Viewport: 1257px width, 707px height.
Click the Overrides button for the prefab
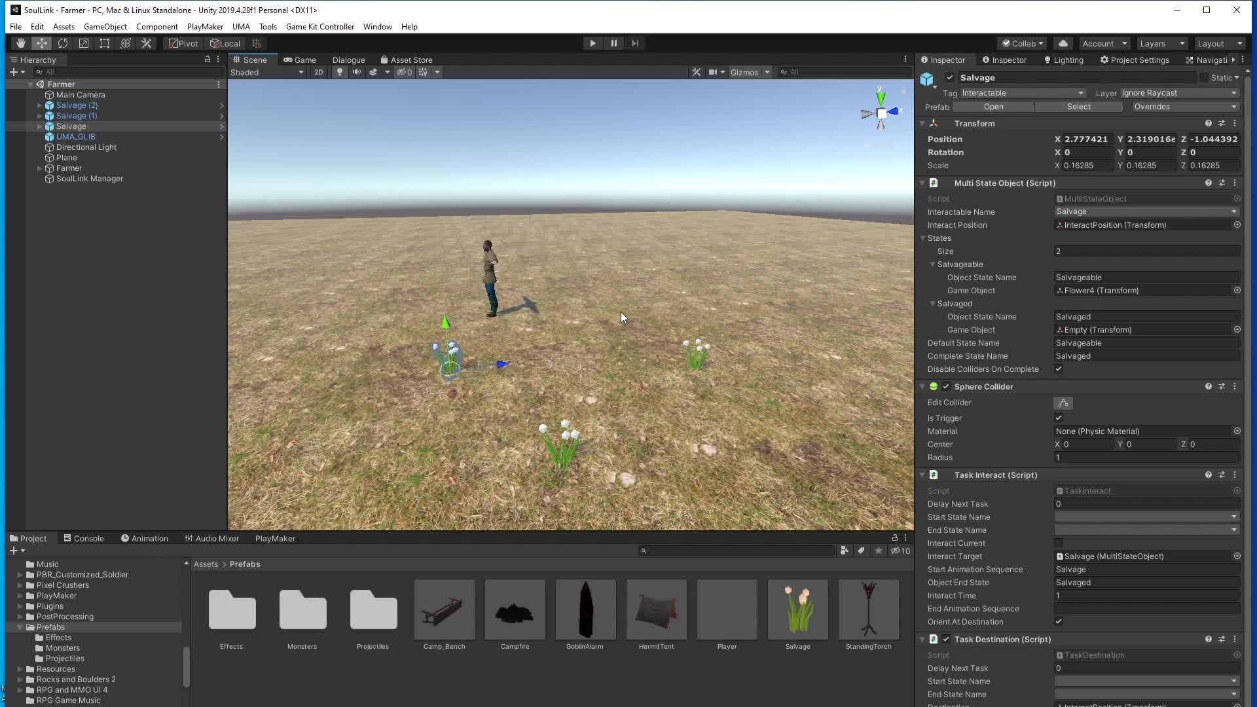[x=1184, y=107]
